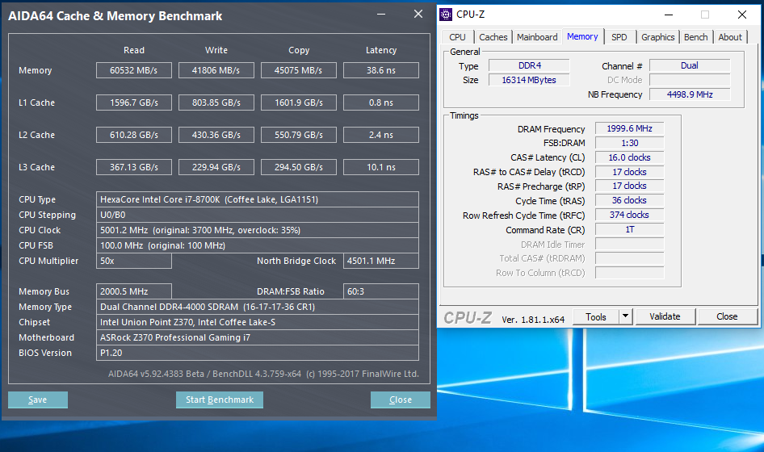Click the L2 Cache Write value 430.36 GB/s
Viewport: 764px width, 452px height.
click(216, 135)
